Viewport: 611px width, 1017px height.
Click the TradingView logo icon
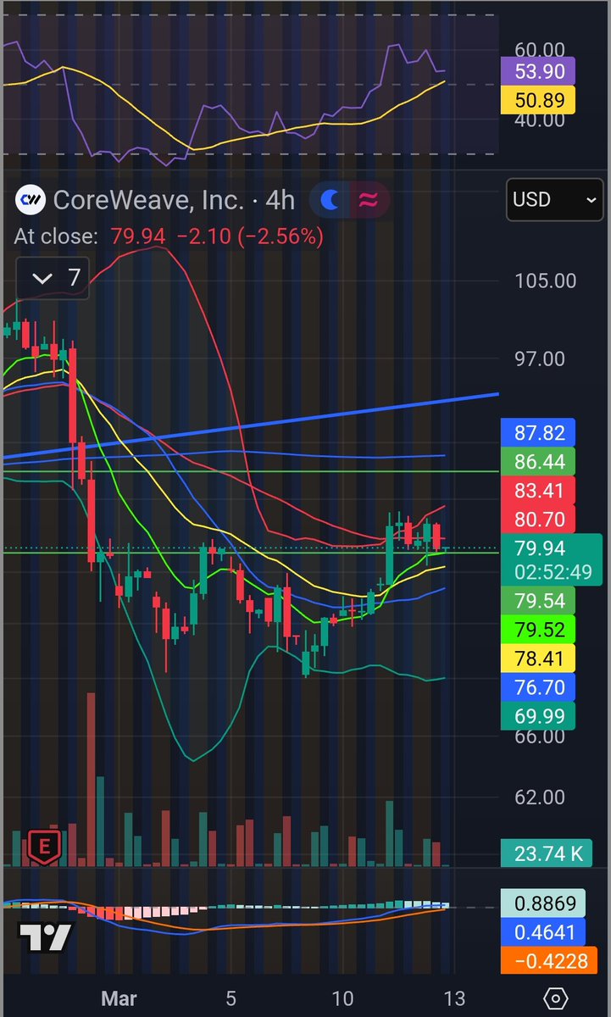tap(44, 937)
